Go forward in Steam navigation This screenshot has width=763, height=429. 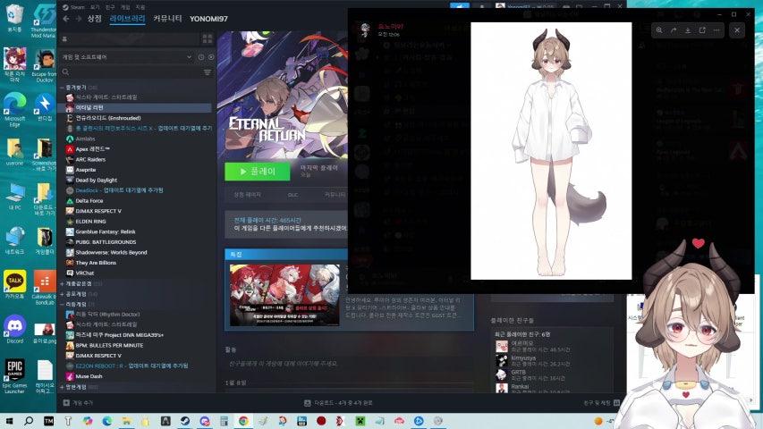tap(79, 19)
